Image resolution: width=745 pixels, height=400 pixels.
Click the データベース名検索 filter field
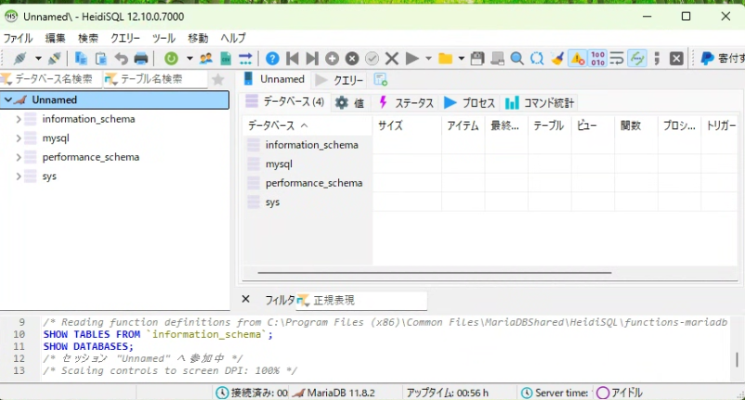coord(51,79)
